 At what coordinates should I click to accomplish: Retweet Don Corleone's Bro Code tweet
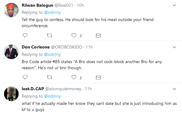tap(49, 77)
